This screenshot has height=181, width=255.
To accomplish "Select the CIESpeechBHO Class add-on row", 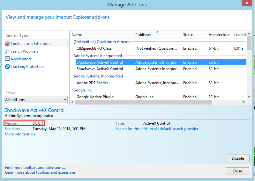I will coord(161,48).
